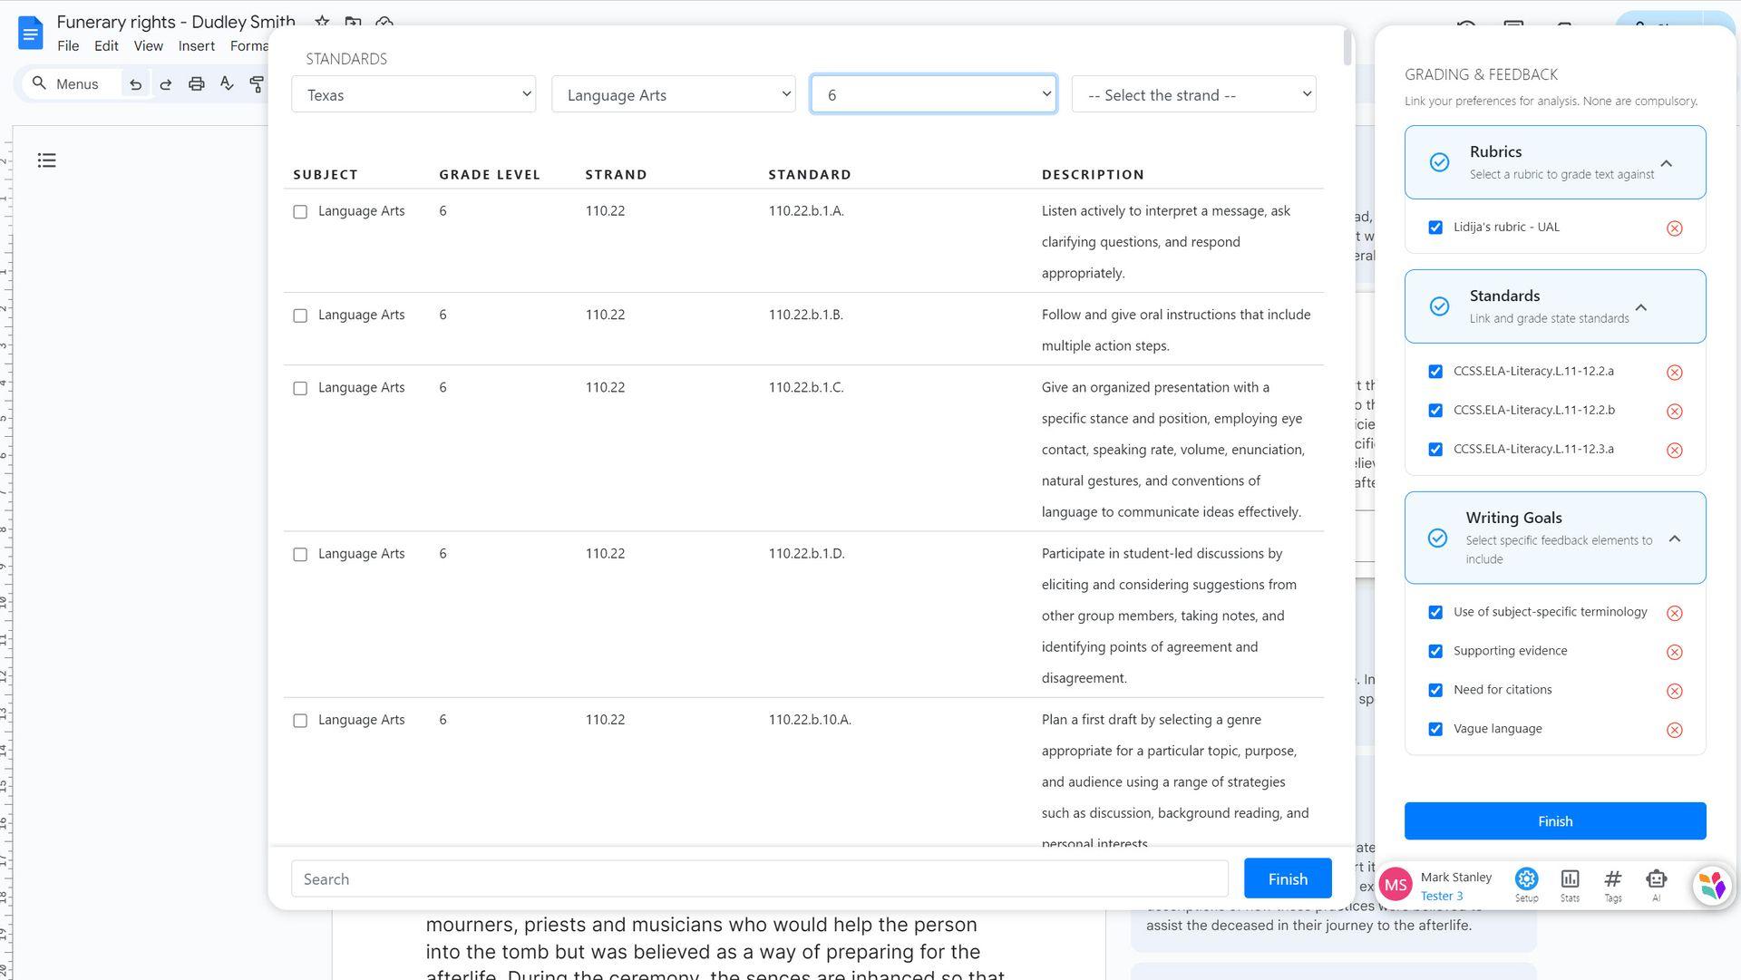Open the Insert menu
Viewport: 1741px width, 980px height.
pyautogui.click(x=196, y=46)
